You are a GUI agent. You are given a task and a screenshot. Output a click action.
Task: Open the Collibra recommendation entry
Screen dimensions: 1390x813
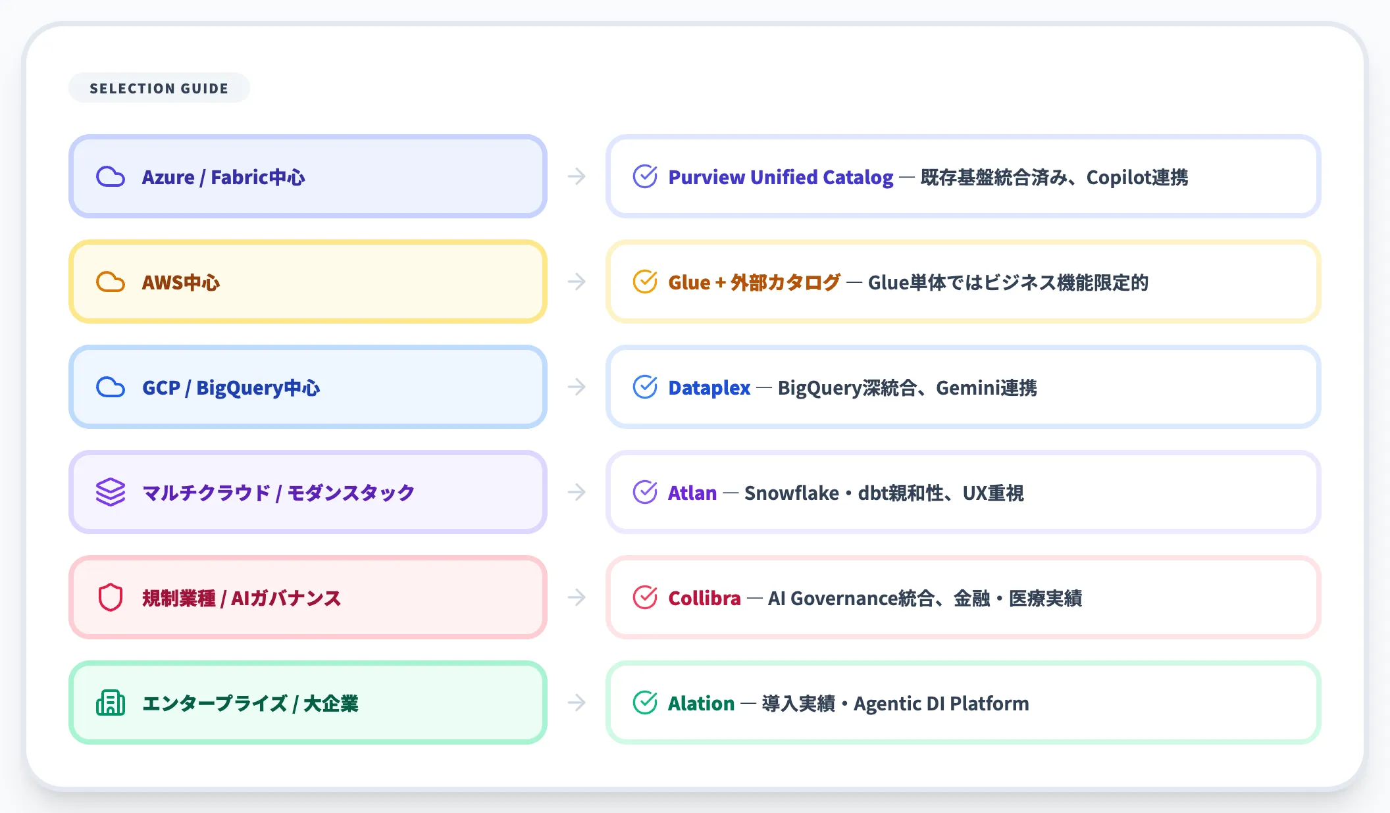(964, 598)
